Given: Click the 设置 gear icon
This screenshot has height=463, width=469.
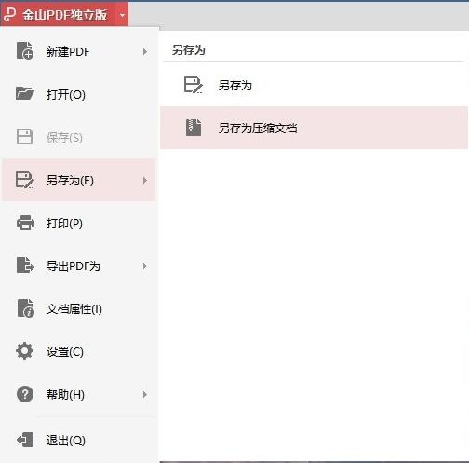Looking at the screenshot, I should coord(24,351).
